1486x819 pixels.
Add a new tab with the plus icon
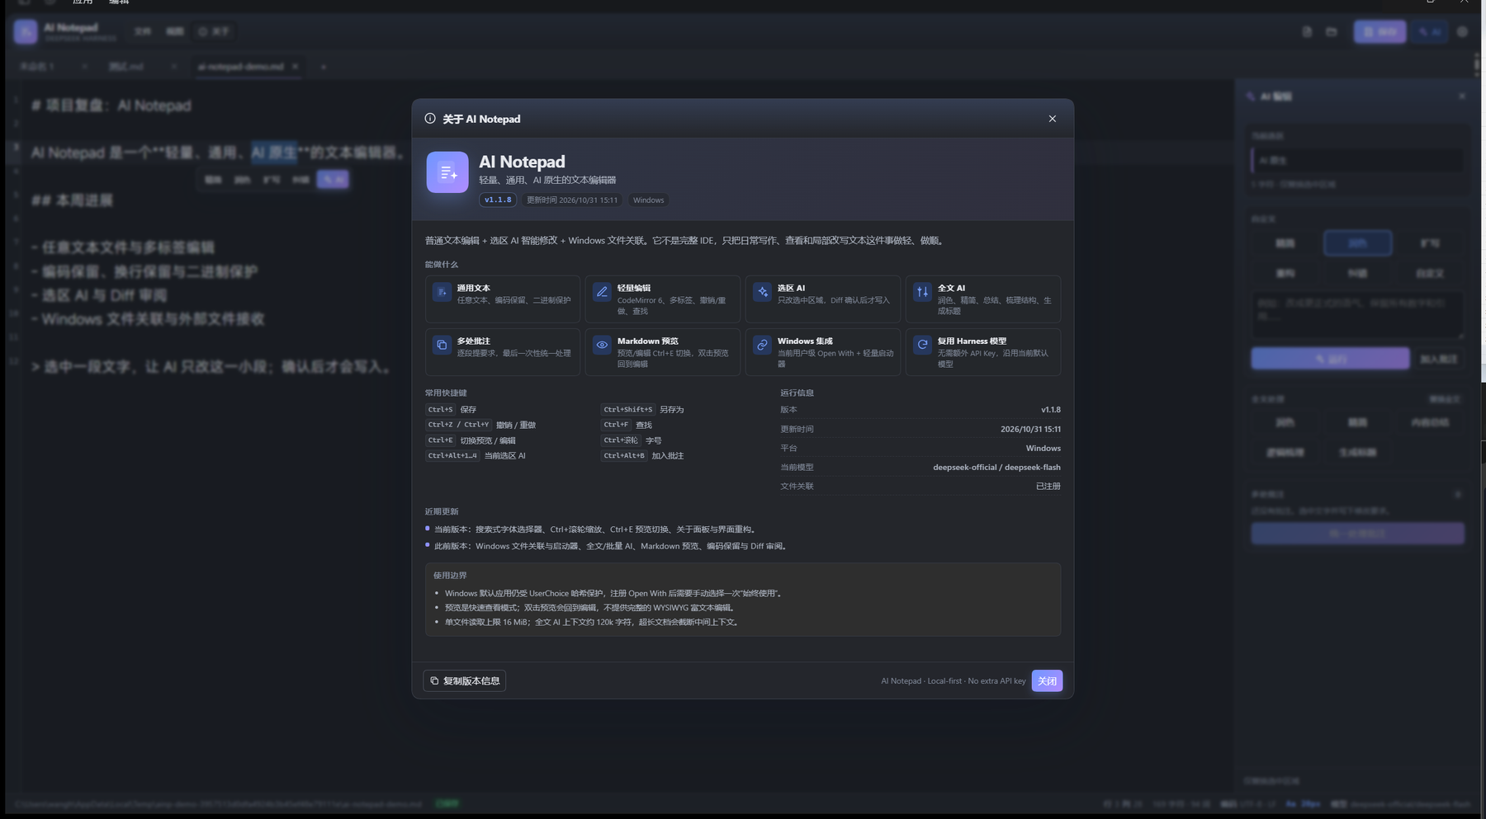(x=324, y=67)
